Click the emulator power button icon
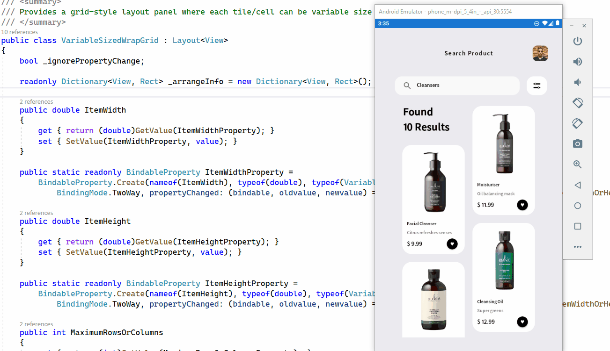Screen dimensions: 610x351 (578, 41)
